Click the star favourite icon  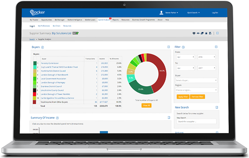pyautogui.click(x=206, y=33)
